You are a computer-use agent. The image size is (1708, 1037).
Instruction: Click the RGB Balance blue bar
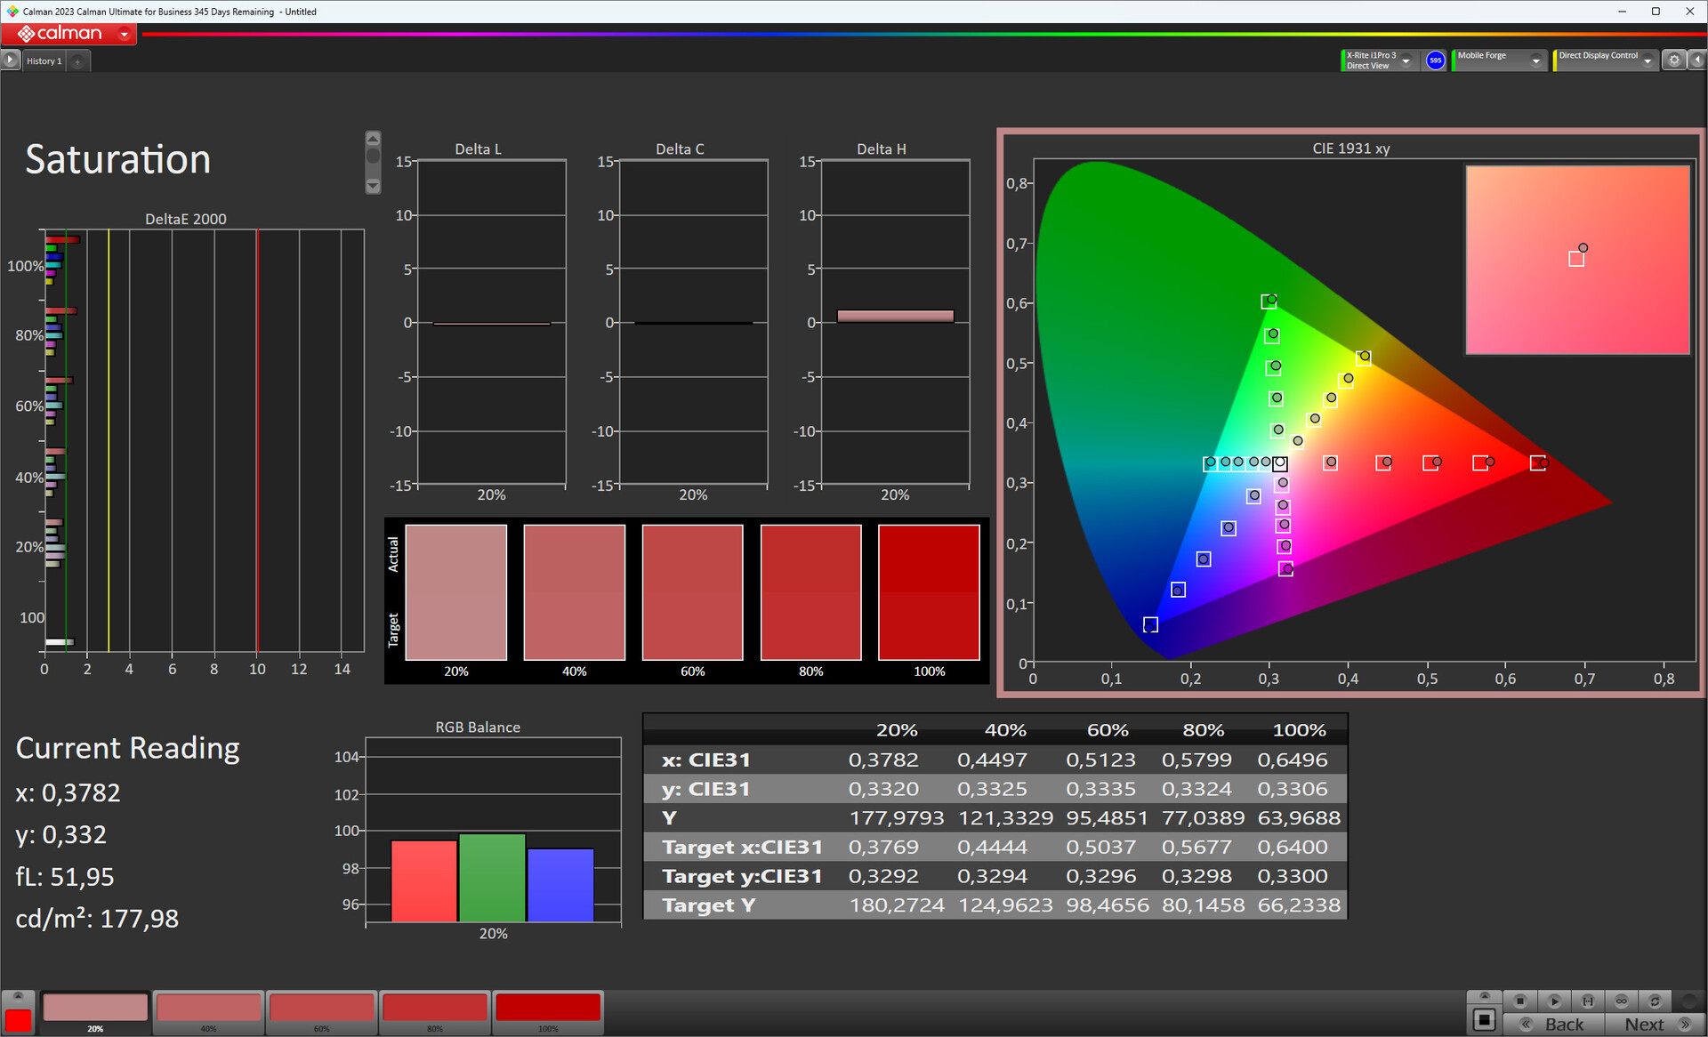click(560, 885)
